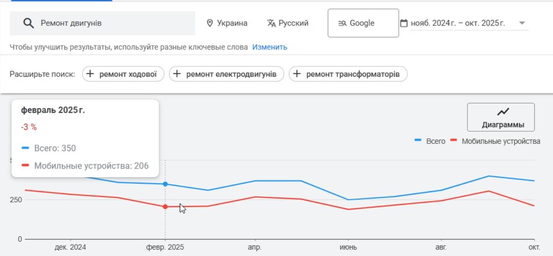Open the Диаграммы chart type menu
The height and width of the screenshot is (256, 553).
tap(501, 117)
